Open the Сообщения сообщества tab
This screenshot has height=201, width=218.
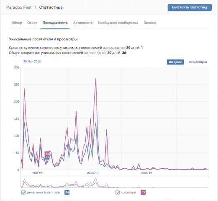pyautogui.click(x=118, y=23)
